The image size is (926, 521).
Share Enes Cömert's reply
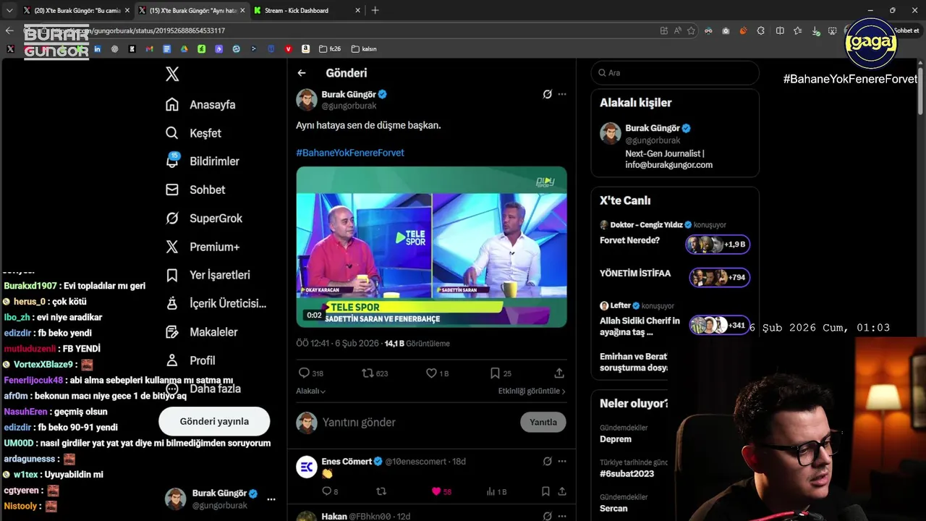561,491
